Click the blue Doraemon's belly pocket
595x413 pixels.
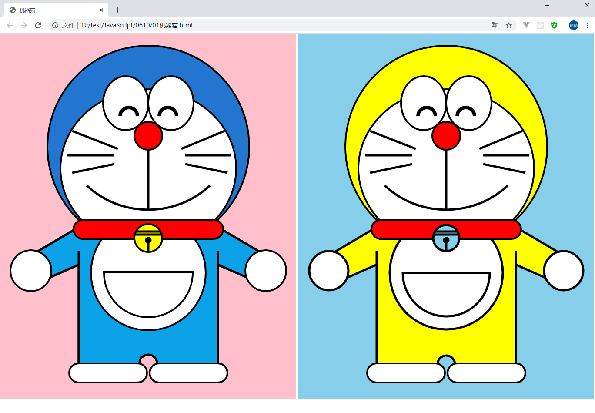tap(148, 294)
